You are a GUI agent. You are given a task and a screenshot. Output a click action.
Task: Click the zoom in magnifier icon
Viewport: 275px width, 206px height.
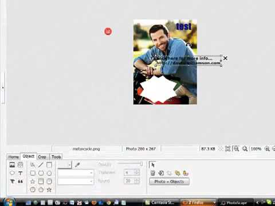267,149
